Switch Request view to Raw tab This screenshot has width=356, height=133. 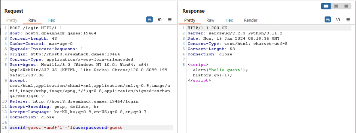point(32,20)
